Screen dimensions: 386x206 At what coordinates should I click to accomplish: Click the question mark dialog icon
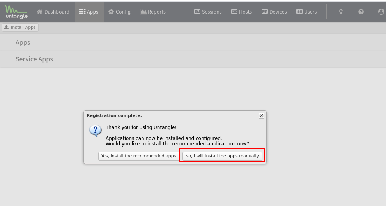click(95, 131)
